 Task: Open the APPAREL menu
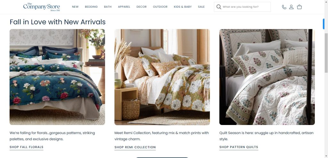124,7
